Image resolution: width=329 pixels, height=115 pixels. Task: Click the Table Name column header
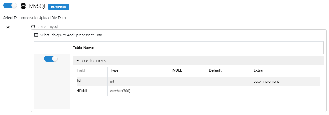83,48
